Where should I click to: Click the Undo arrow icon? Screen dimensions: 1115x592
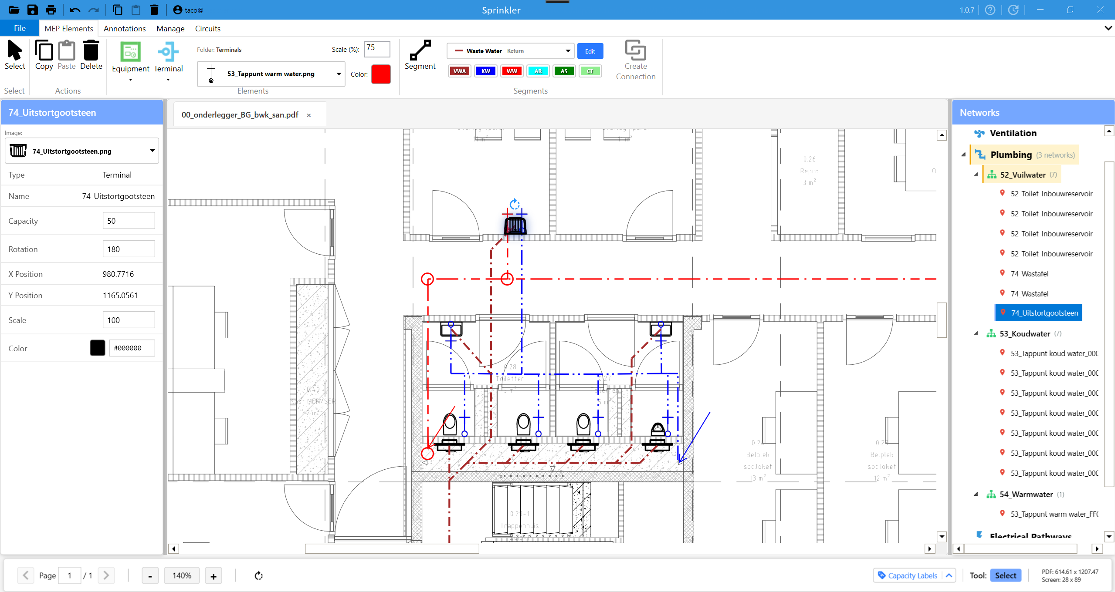point(75,10)
